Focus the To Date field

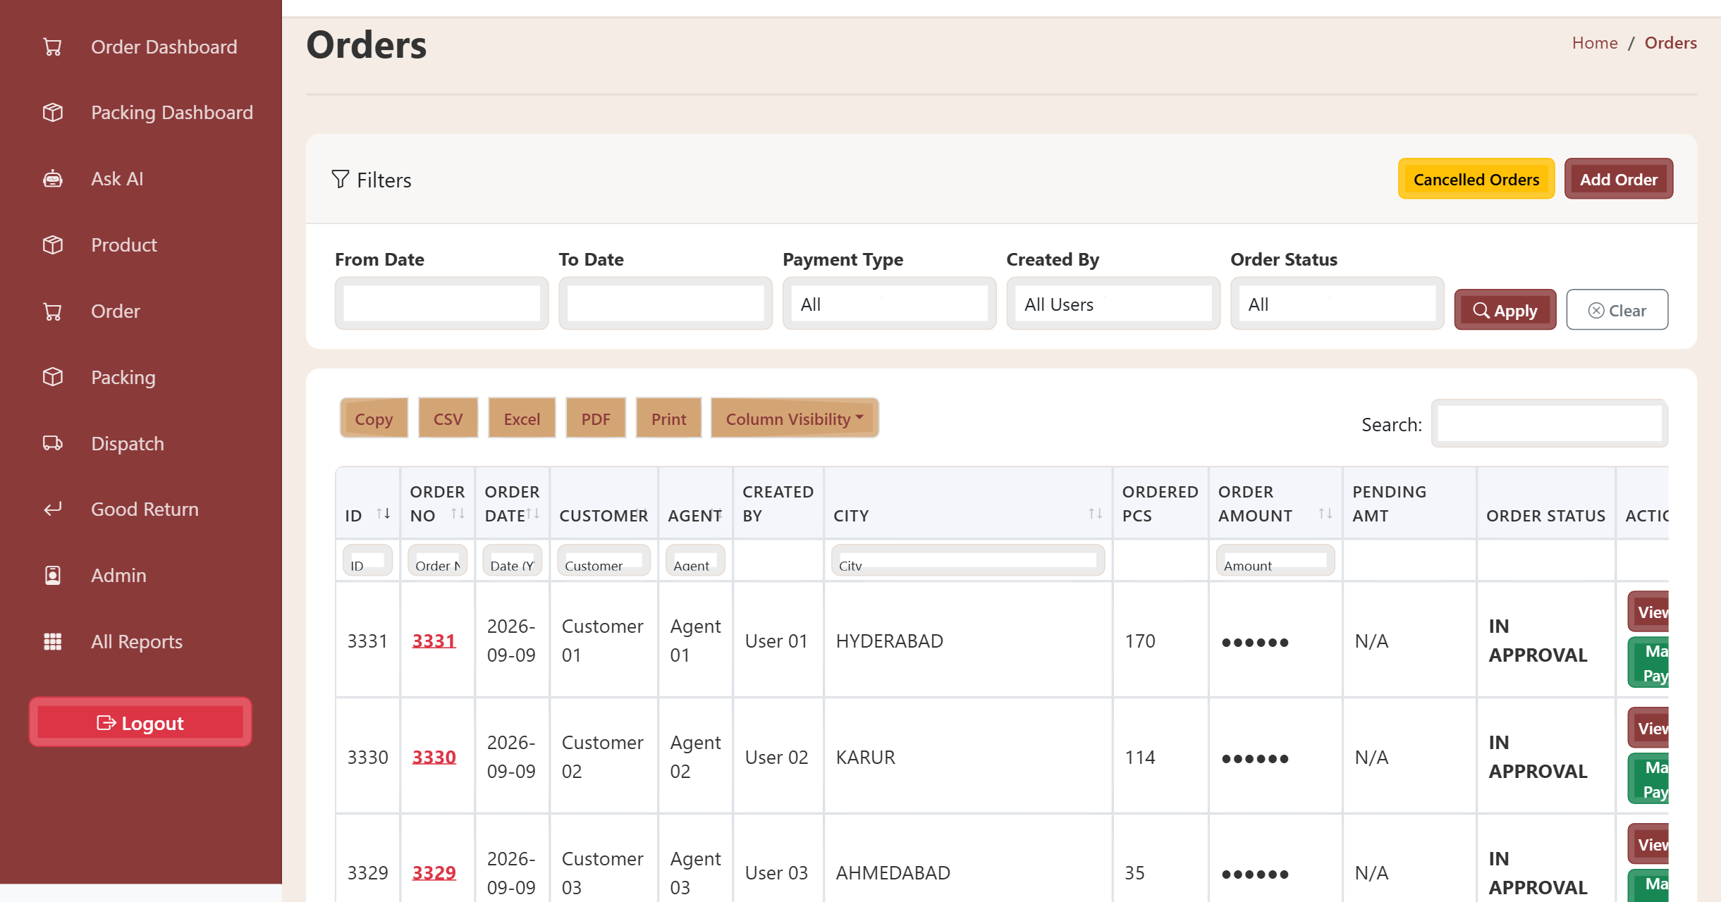tap(666, 304)
